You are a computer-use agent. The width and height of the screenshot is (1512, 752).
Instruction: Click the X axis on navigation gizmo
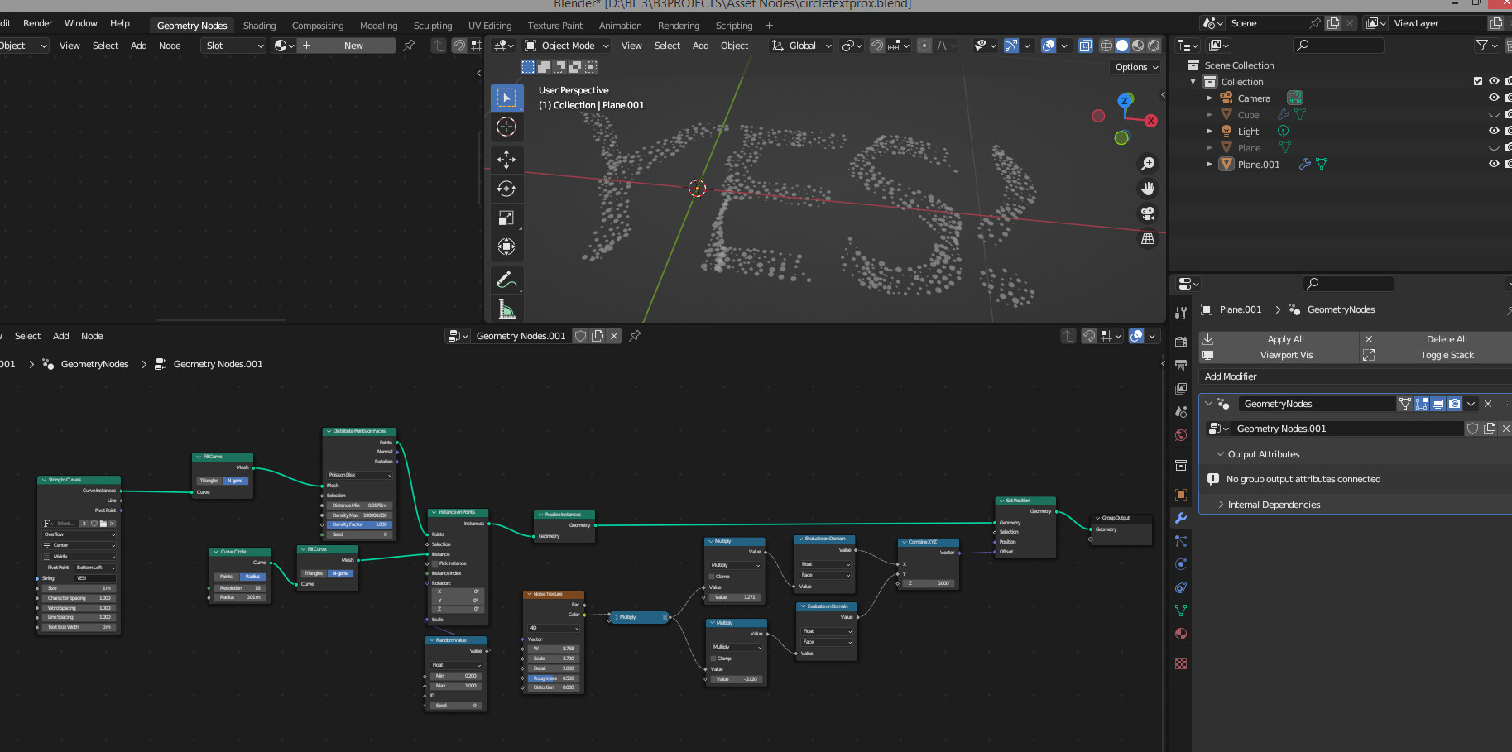click(1150, 121)
